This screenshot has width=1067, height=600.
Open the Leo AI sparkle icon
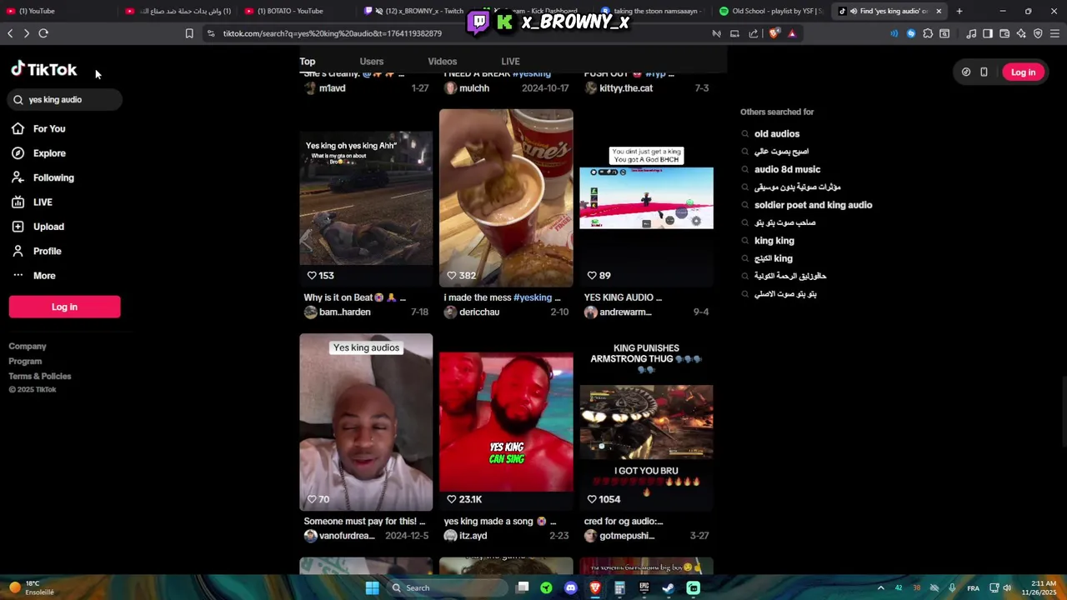pyautogui.click(x=1021, y=33)
